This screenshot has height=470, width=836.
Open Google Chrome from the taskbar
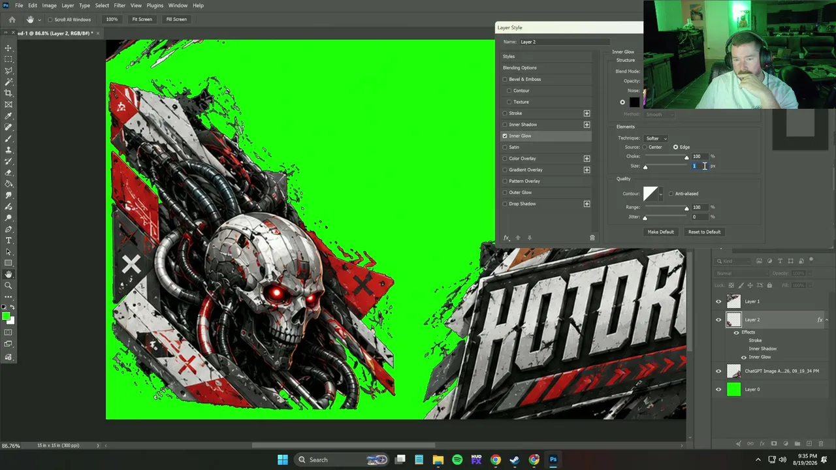click(x=496, y=460)
